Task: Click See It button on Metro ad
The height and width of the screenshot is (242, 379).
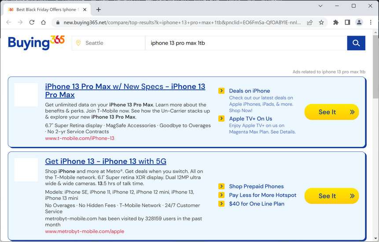Action: pyautogui.click(x=331, y=196)
